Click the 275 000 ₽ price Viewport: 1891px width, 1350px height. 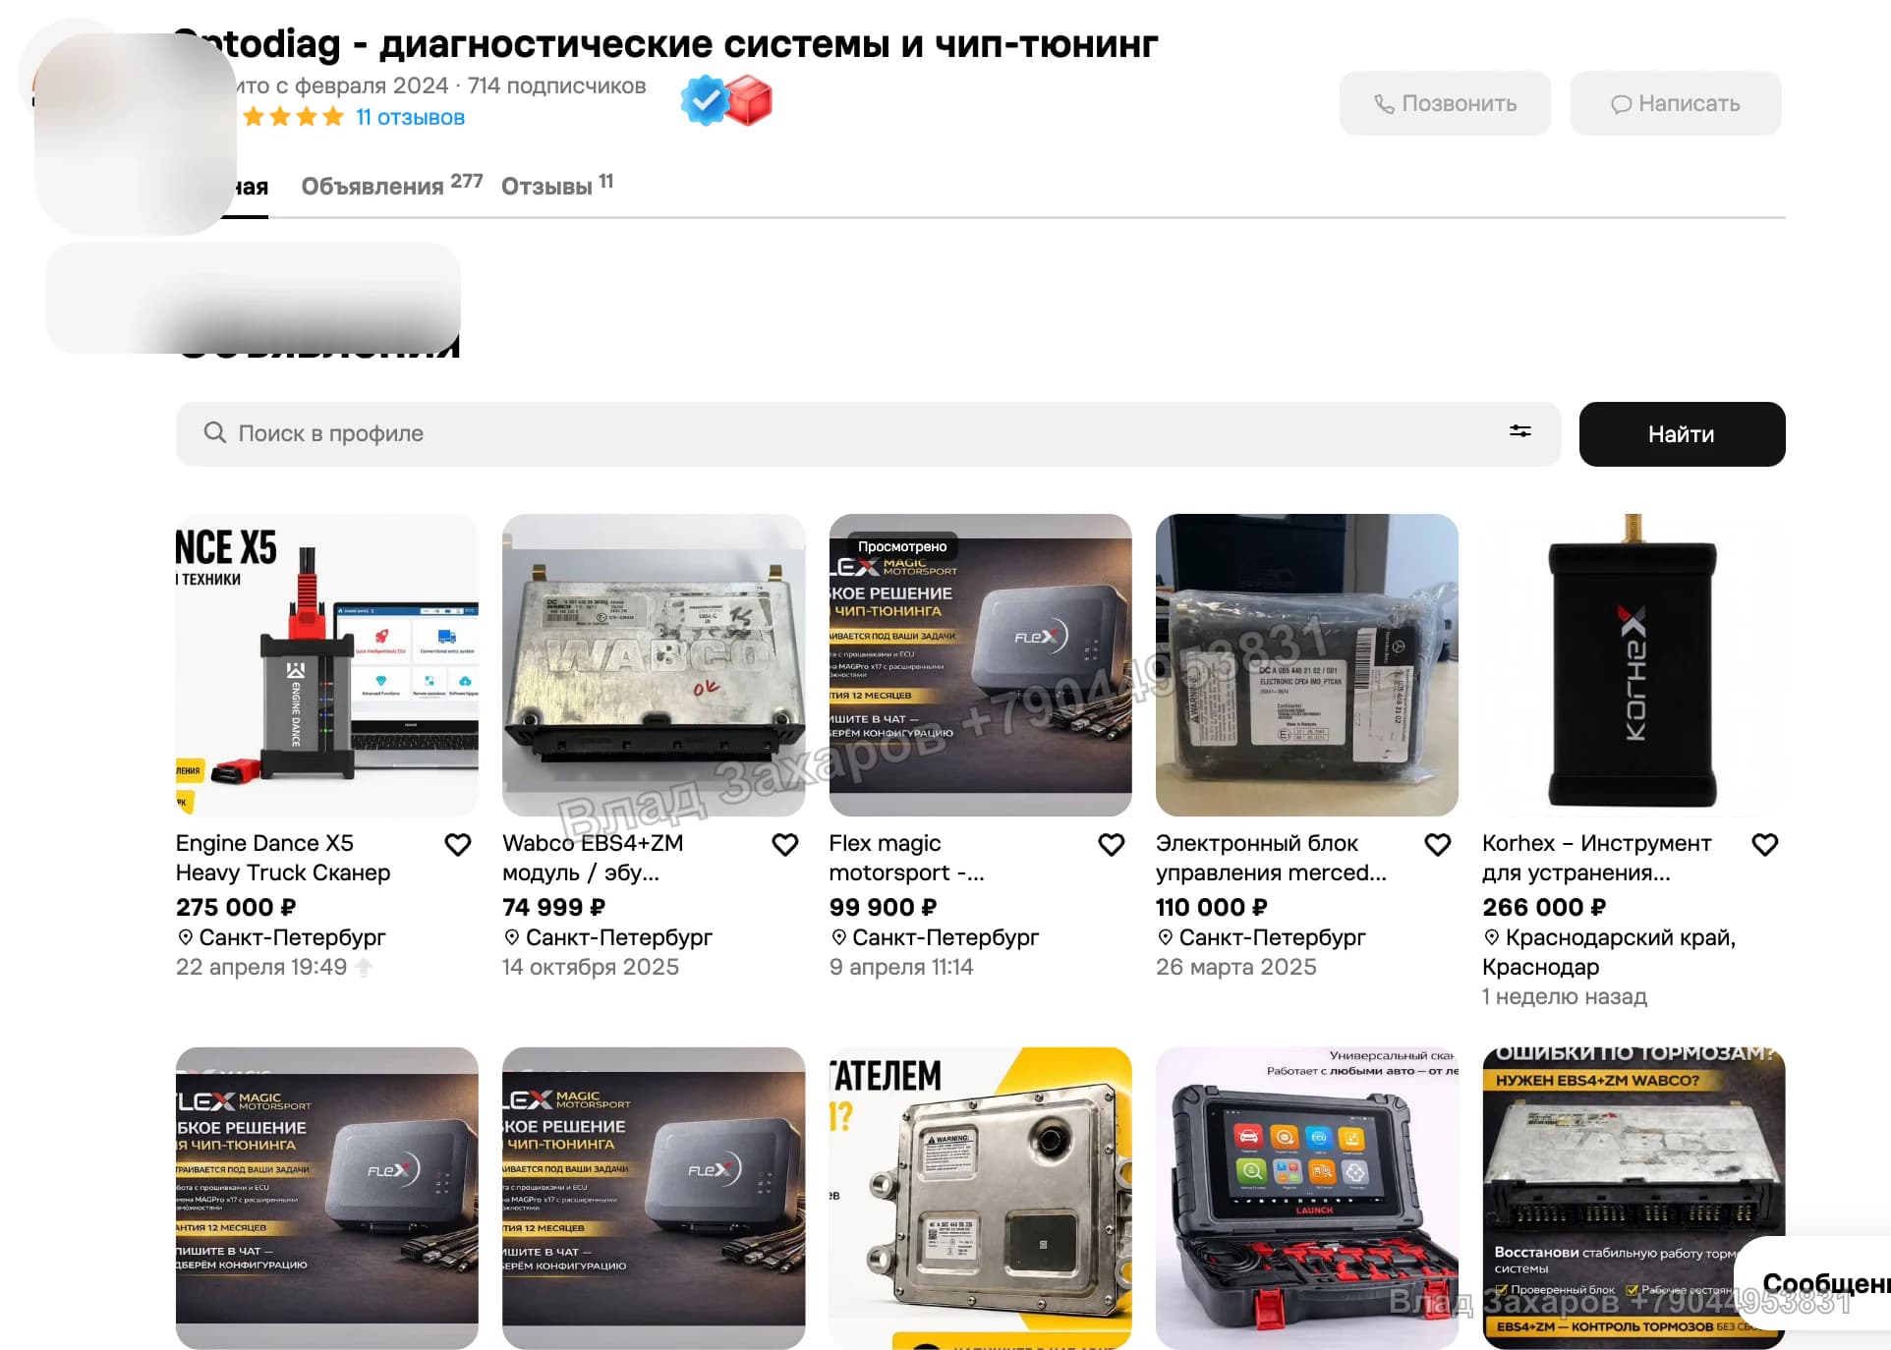pos(236,907)
